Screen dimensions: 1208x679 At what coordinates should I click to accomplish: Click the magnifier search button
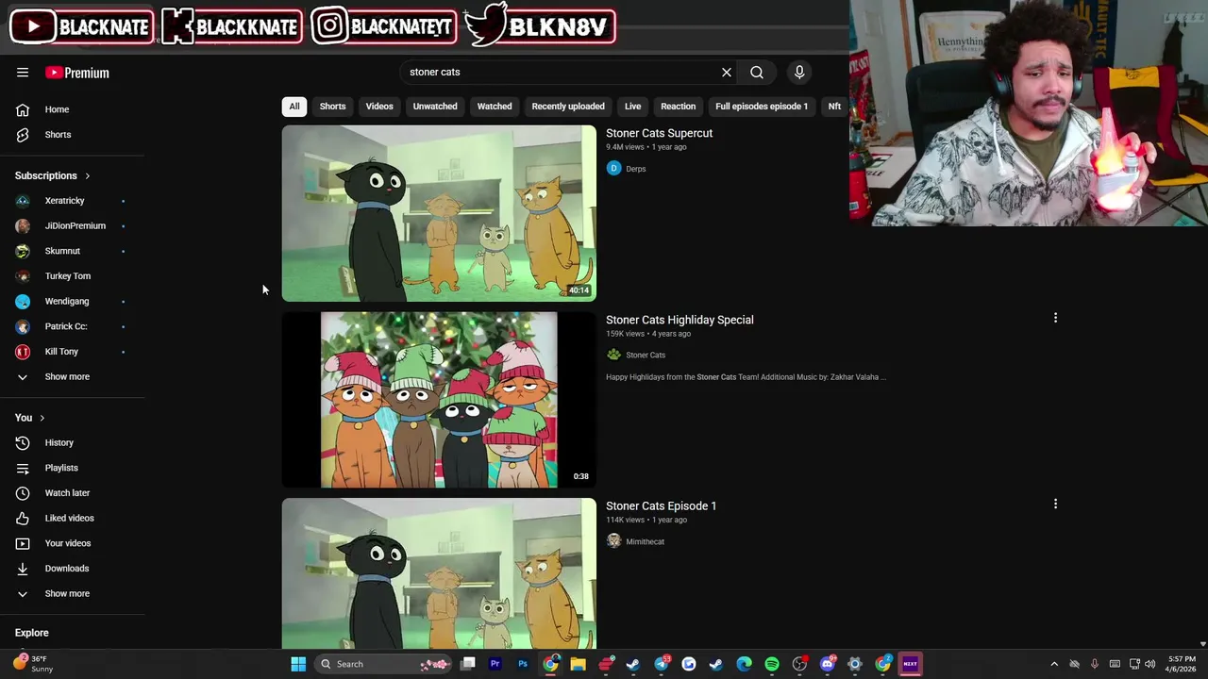click(x=757, y=72)
